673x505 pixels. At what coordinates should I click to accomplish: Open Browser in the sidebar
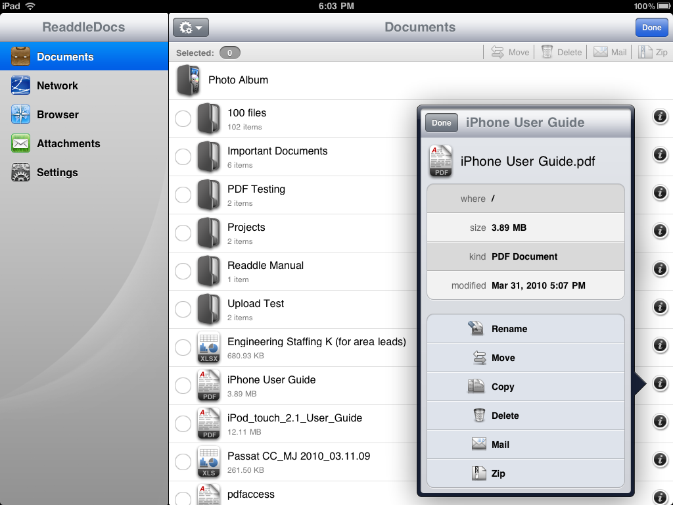[84, 114]
